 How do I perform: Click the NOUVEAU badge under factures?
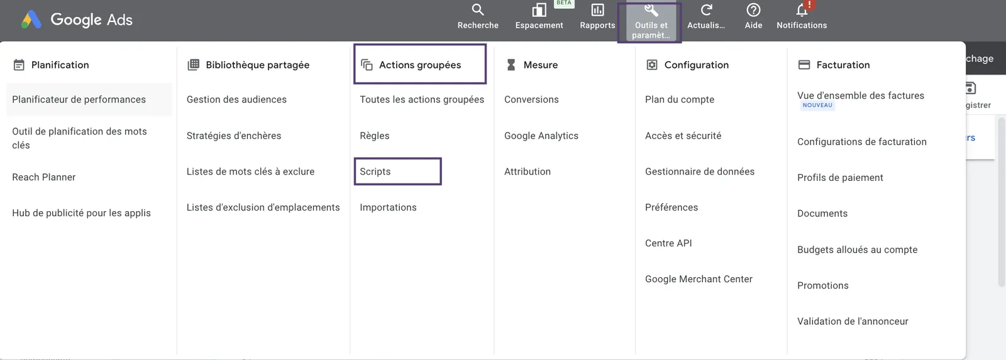tap(817, 106)
